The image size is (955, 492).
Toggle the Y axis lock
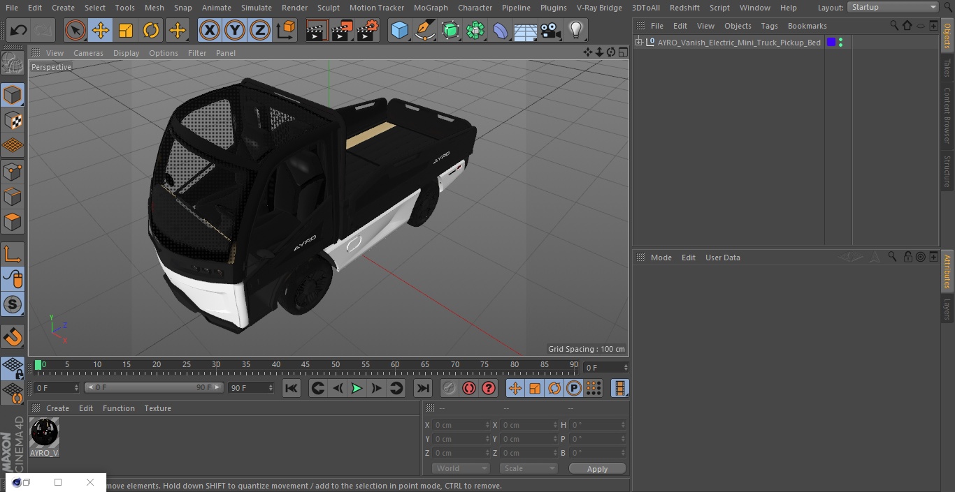tap(235, 31)
